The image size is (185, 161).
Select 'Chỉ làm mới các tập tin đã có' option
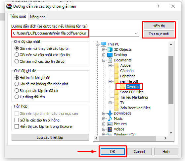(17, 61)
